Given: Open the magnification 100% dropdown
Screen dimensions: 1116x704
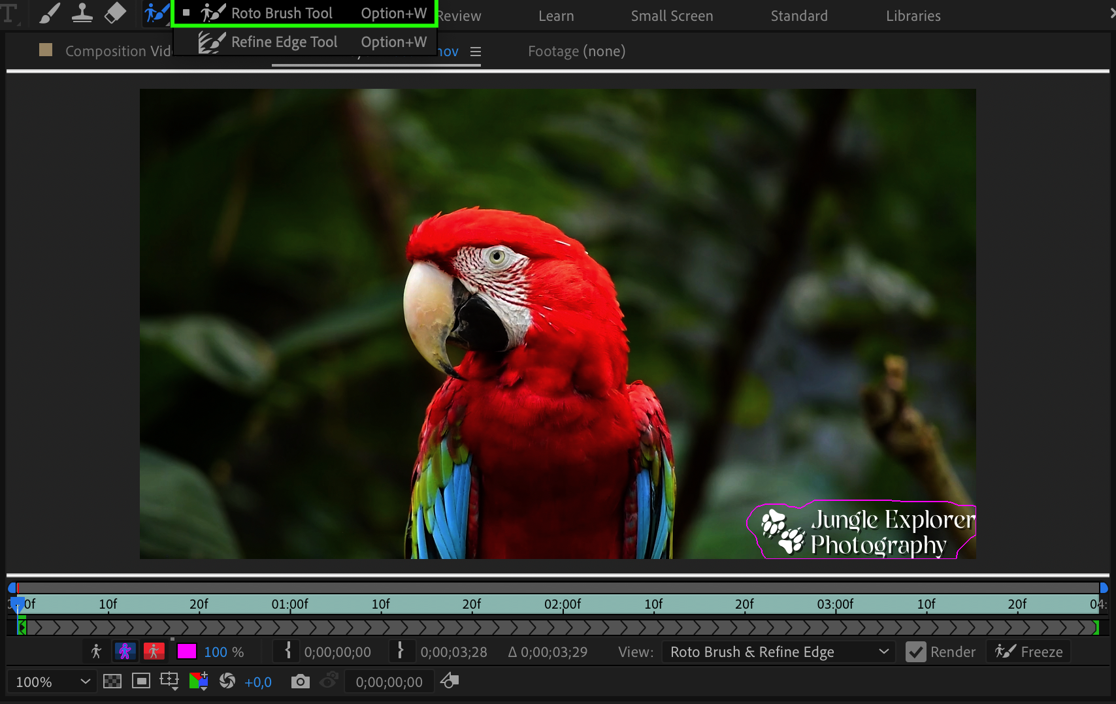Looking at the screenshot, I should (52, 682).
